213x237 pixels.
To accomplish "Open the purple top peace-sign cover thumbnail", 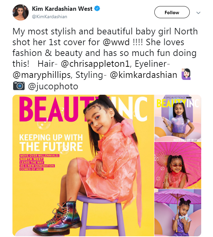I will coord(178,118).
